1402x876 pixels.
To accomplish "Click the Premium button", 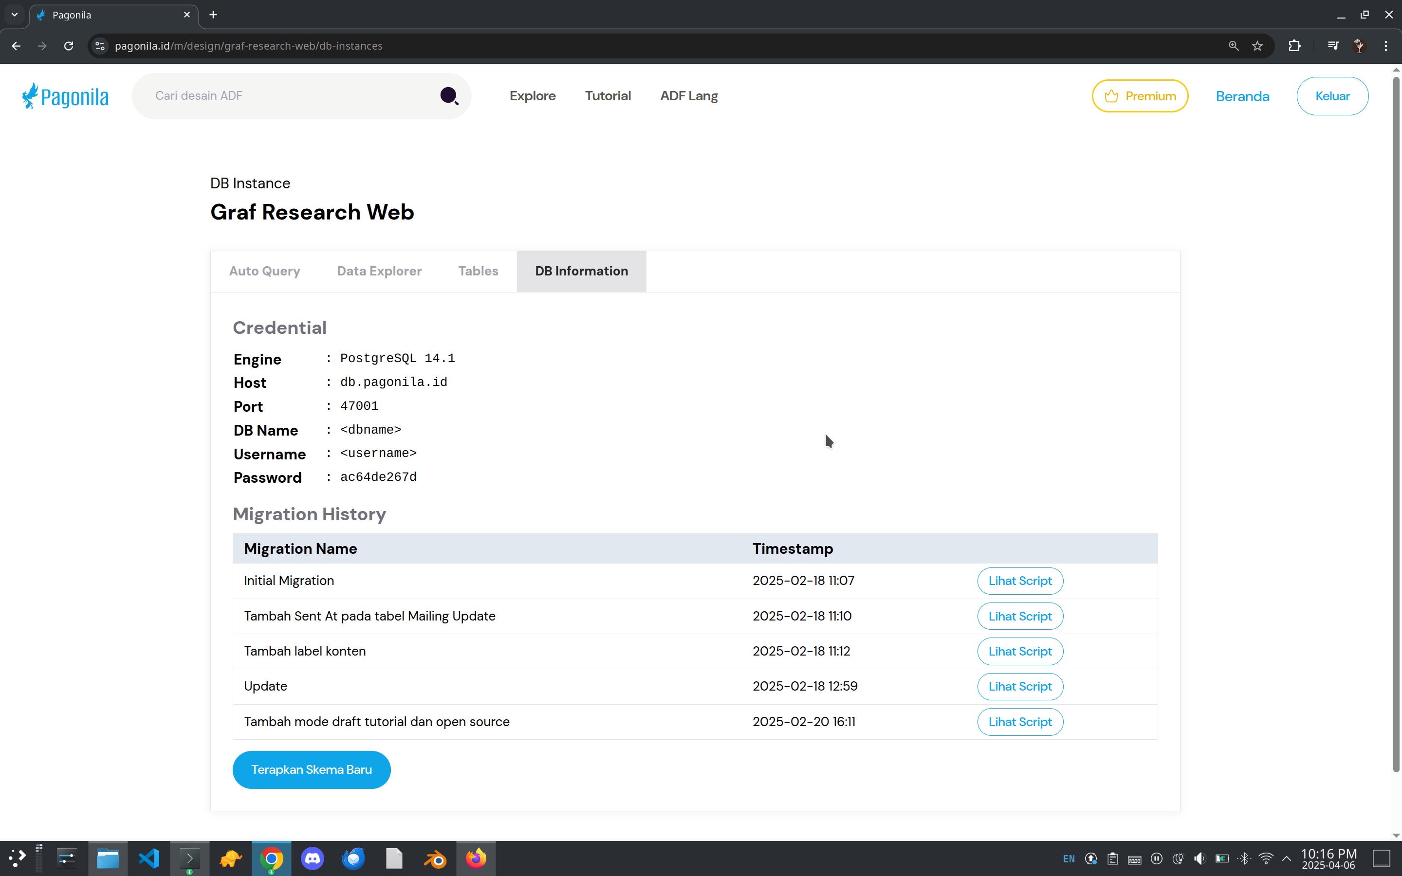I will [x=1140, y=96].
